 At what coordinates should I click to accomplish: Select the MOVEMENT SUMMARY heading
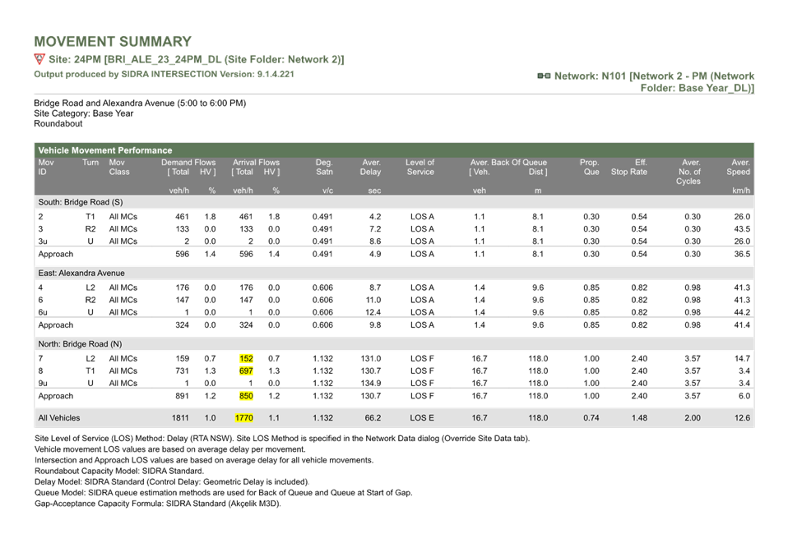pyautogui.click(x=113, y=42)
